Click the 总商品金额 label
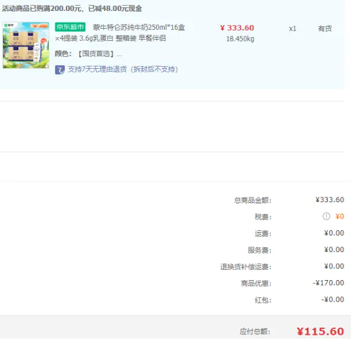Screen dimensions: 351x341 coord(252,200)
